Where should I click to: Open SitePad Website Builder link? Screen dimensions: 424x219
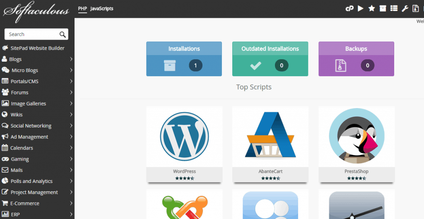point(37,48)
